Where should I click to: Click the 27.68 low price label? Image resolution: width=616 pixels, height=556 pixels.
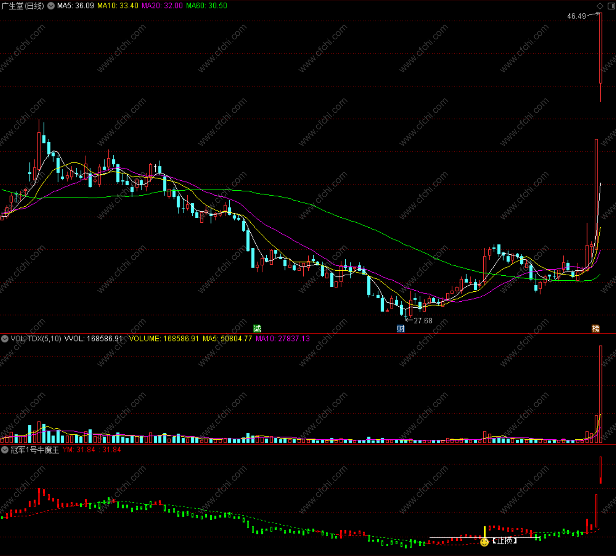point(423,321)
